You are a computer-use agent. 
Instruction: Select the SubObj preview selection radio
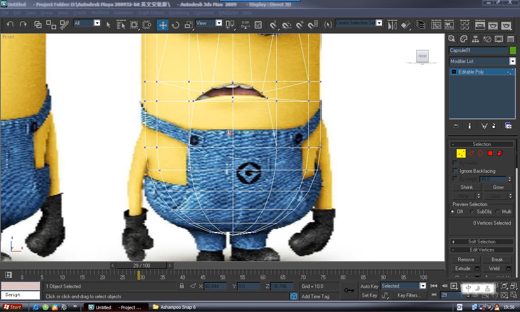(x=472, y=212)
